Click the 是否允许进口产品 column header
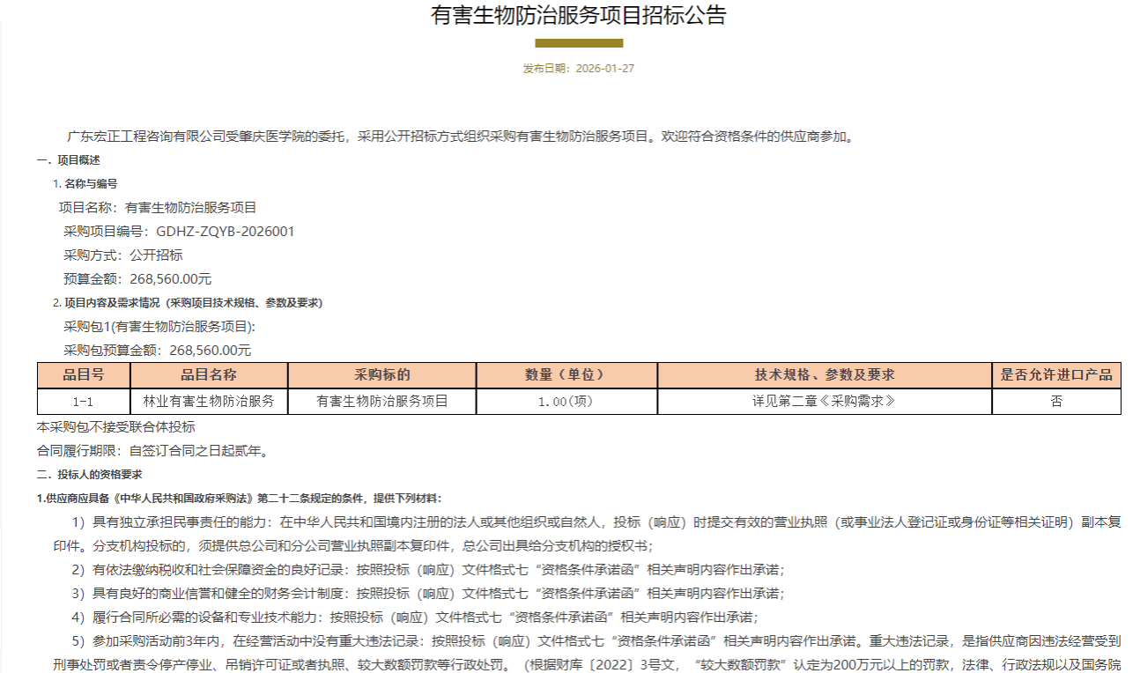Image resolution: width=1140 pixels, height=673 pixels. tap(1056, 375)
